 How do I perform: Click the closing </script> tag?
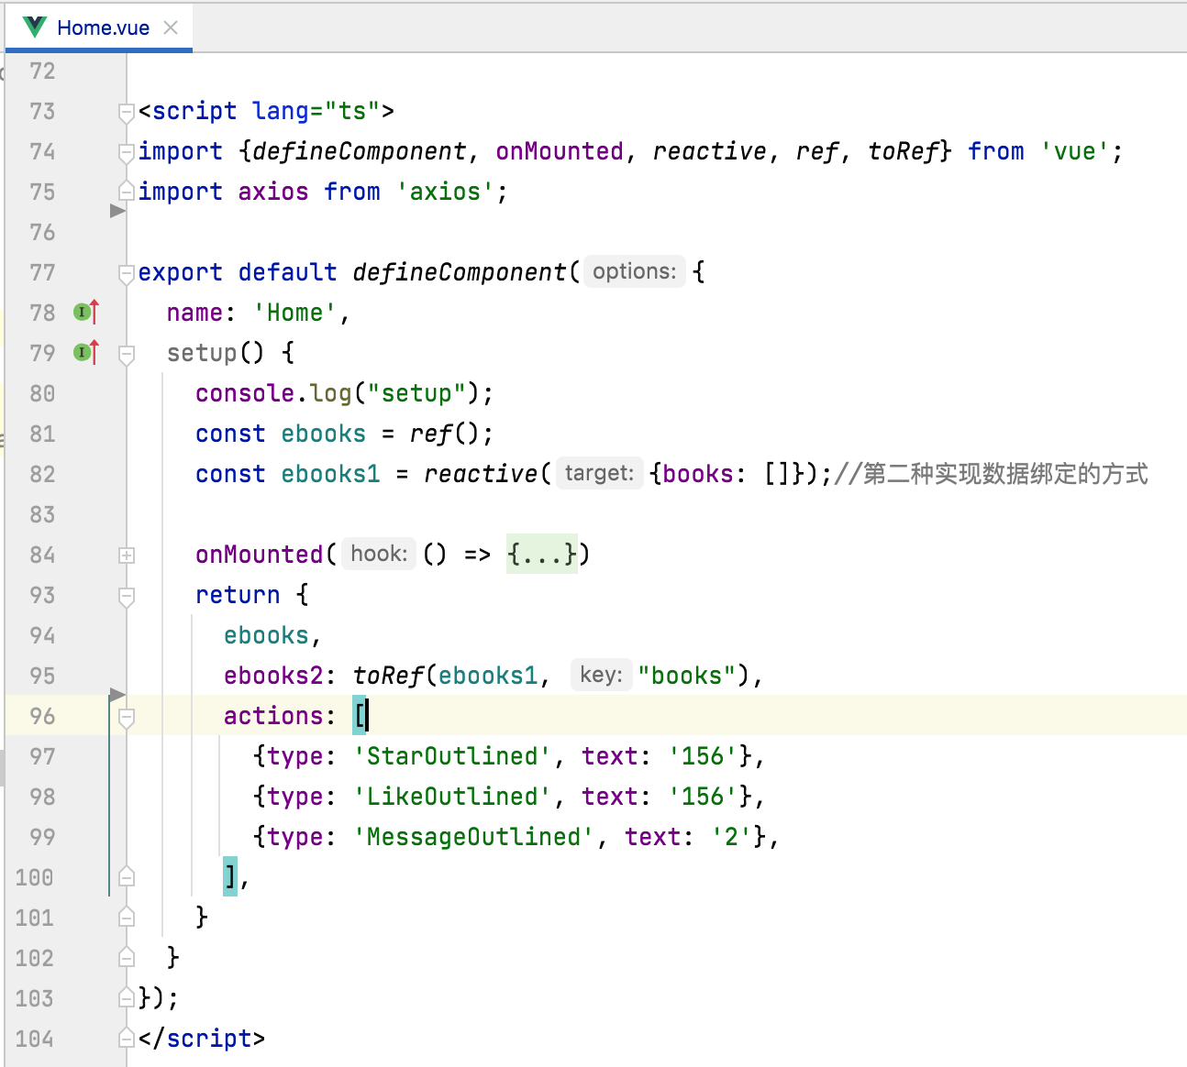click(202, 1039)
